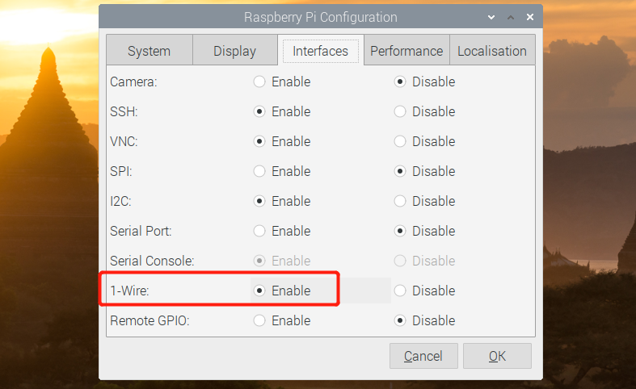
Task: Switch to the Performance tab
Action: [x=406, y=51]
